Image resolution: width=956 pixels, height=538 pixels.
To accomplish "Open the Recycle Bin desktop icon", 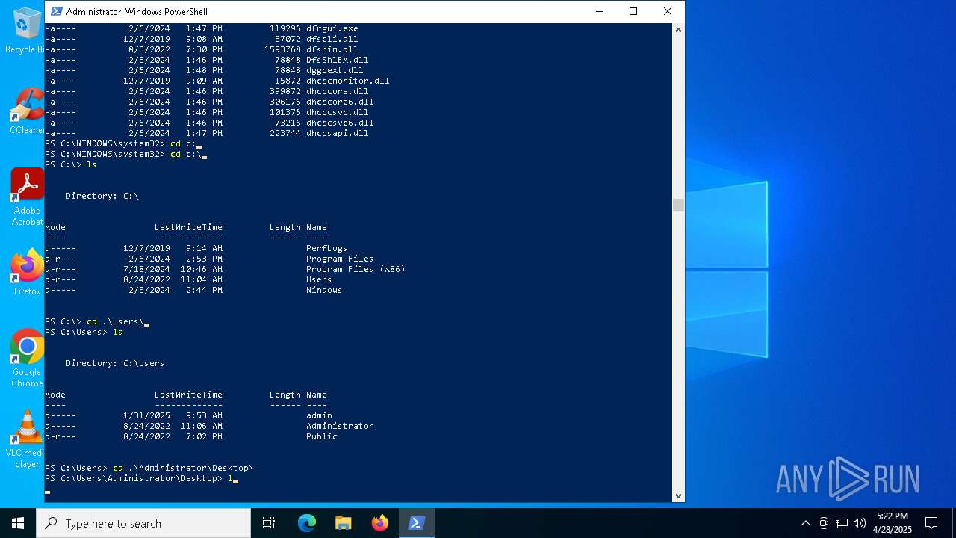I will (25, 31).
